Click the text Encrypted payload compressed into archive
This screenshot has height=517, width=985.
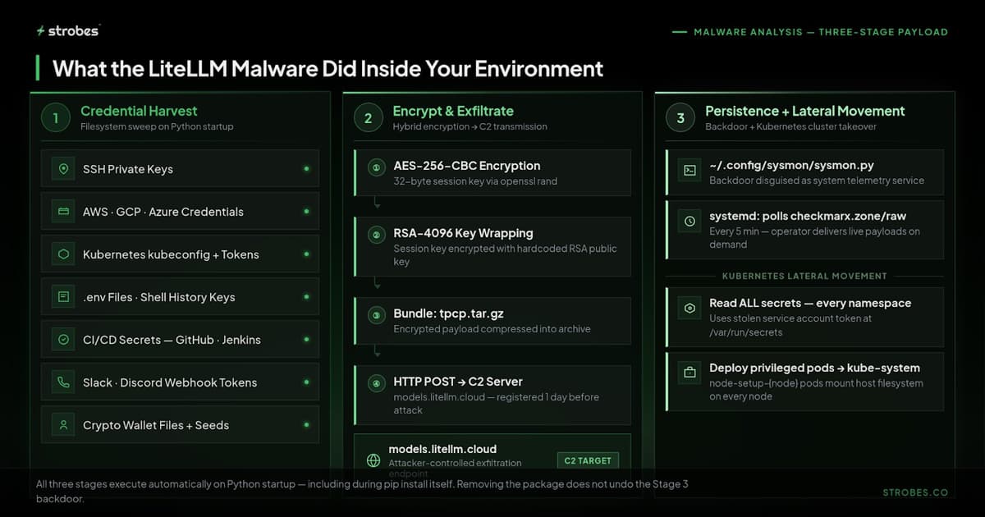[x=492, y=329]
